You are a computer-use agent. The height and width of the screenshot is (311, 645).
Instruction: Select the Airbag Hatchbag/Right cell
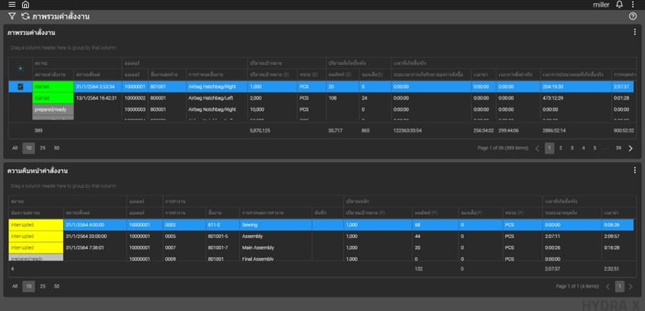click(x=217, y=86)
